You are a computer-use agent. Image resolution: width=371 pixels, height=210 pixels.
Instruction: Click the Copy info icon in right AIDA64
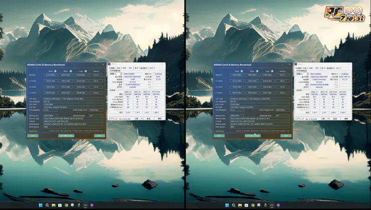pyautogui.click(x=272, y=71)
